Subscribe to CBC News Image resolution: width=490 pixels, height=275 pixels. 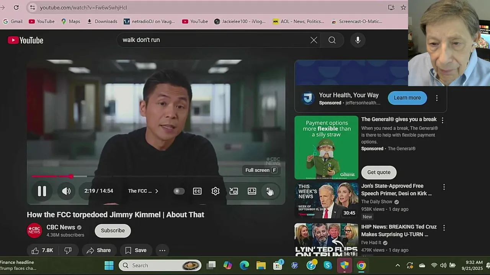point(113,231)
